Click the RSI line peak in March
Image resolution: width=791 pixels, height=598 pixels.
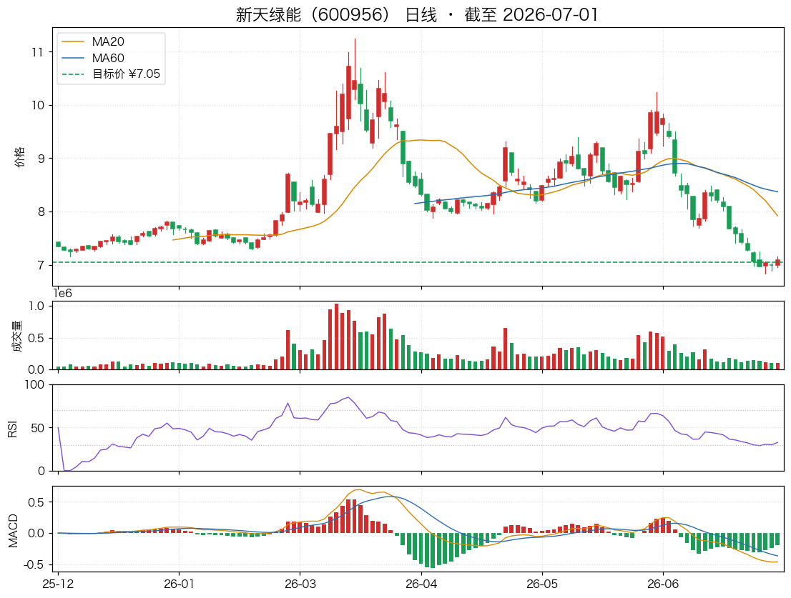click(x=348, y=397)
